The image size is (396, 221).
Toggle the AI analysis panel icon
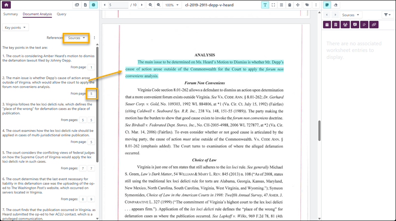click(x=94, y=5)
